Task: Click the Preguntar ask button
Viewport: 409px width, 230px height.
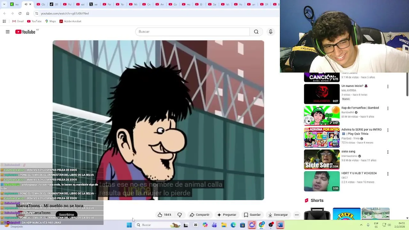Action: (x=227, y=215)
